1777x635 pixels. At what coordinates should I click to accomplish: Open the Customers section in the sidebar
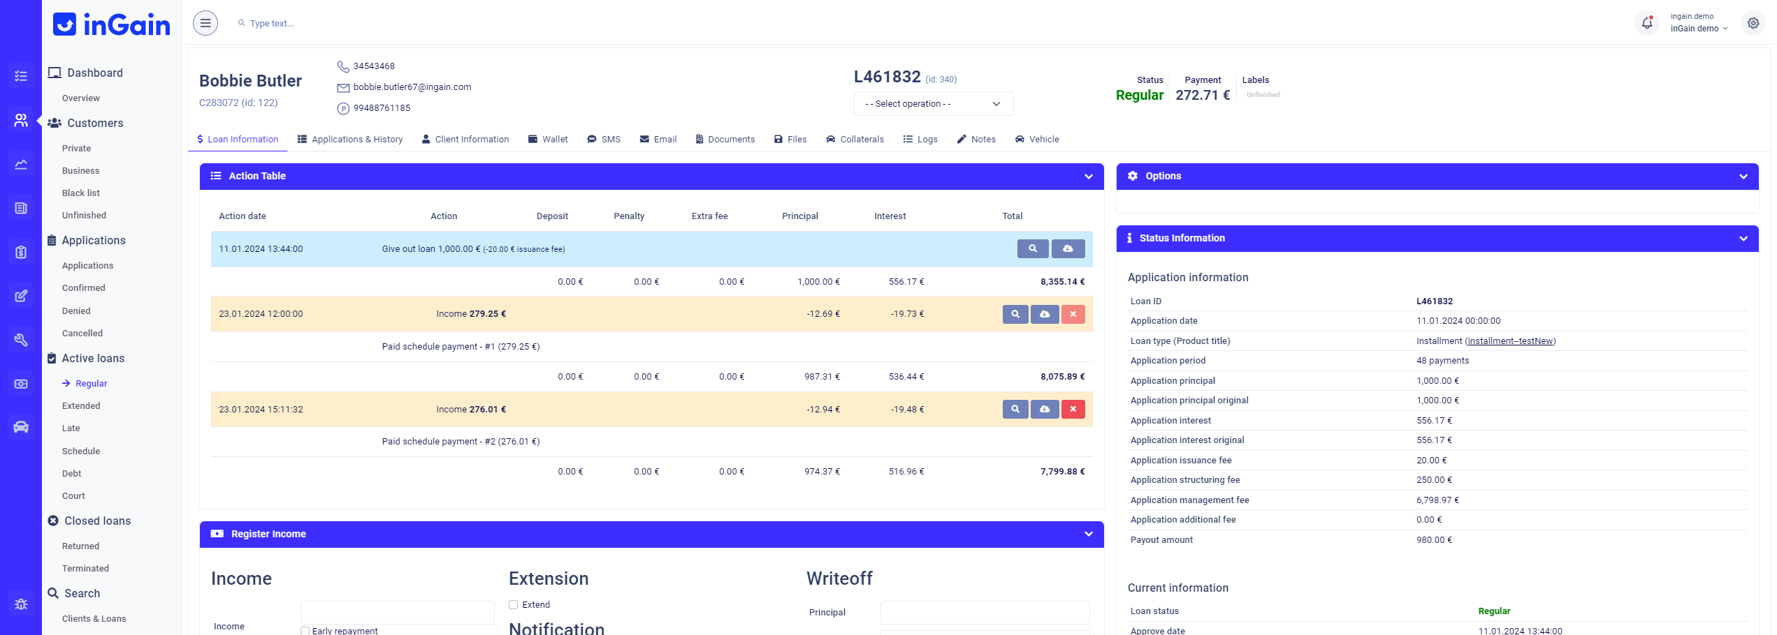(x=21, y=120)
